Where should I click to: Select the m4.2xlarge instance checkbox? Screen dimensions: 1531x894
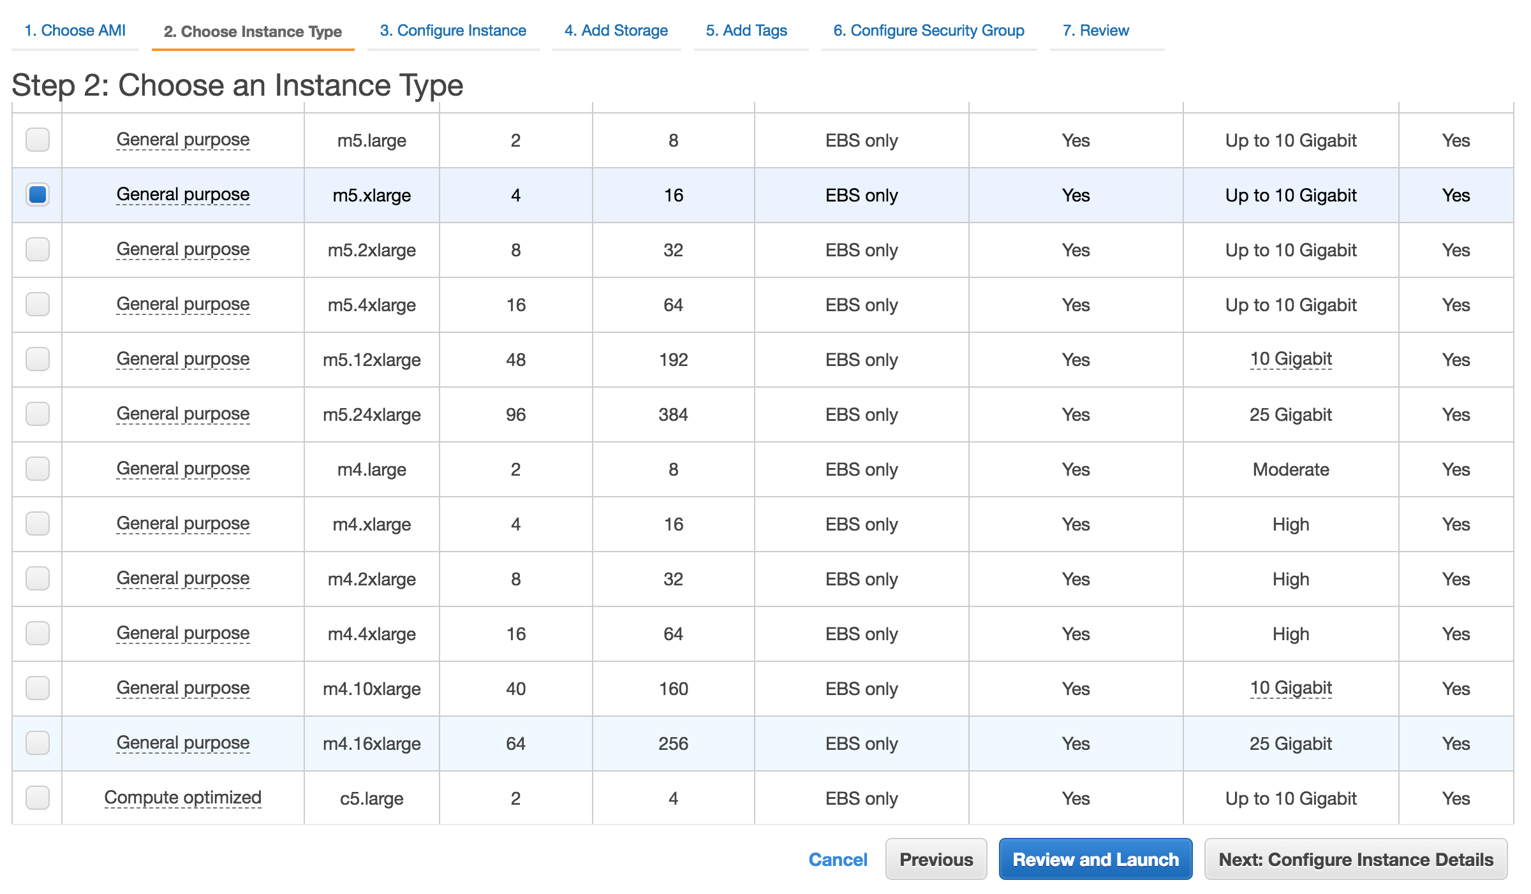(38, 578)
